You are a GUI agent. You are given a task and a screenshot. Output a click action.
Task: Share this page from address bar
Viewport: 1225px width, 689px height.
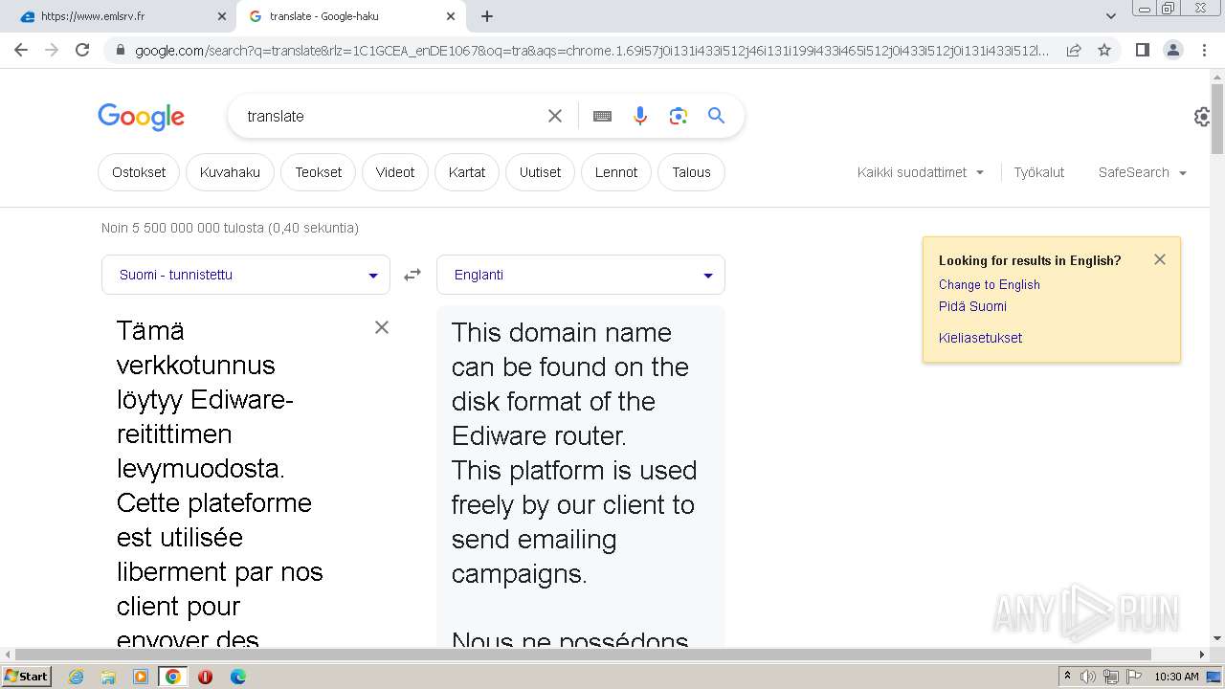(1074, 50)
